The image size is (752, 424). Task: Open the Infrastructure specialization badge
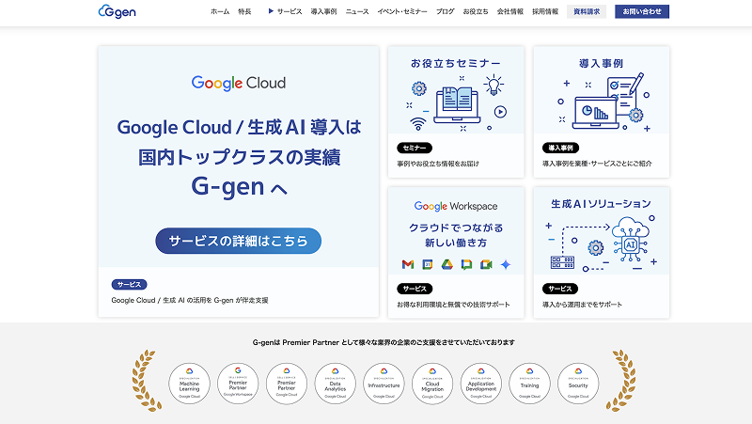[384, 384]
